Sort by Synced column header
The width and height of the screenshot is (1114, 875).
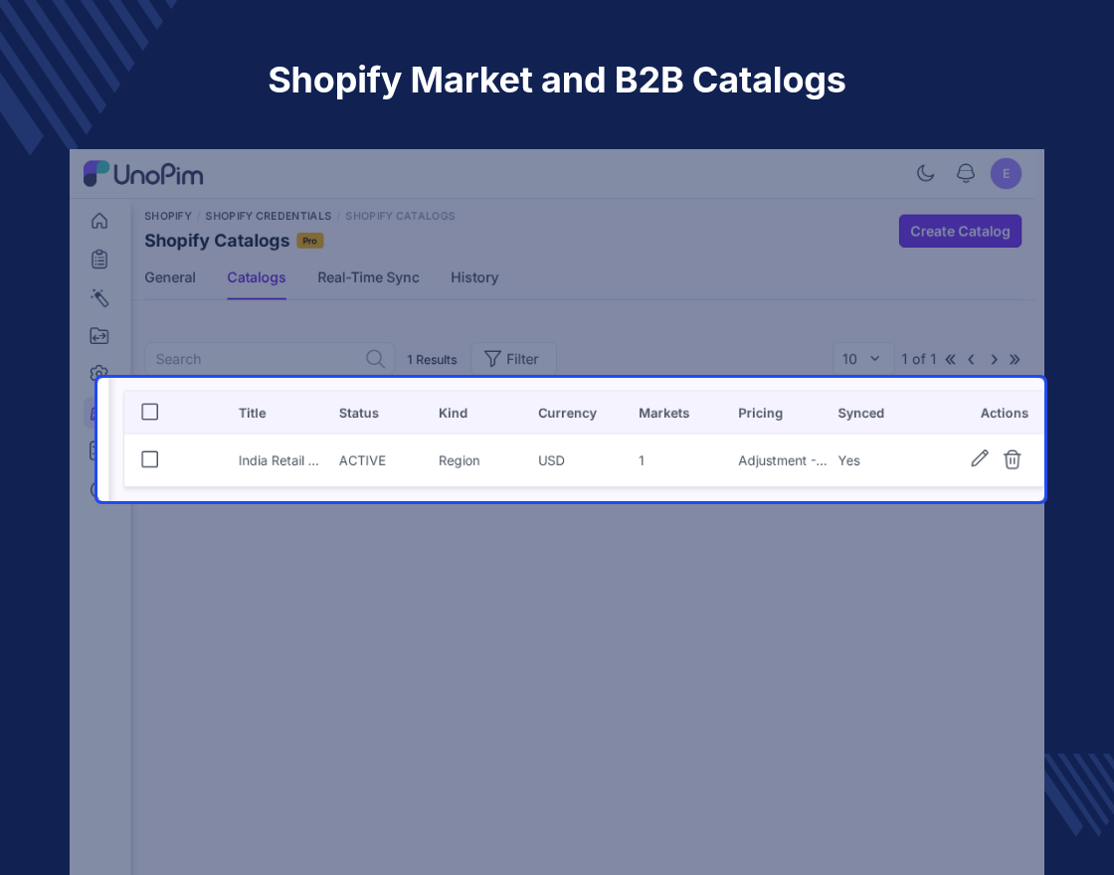pos(860,414)
